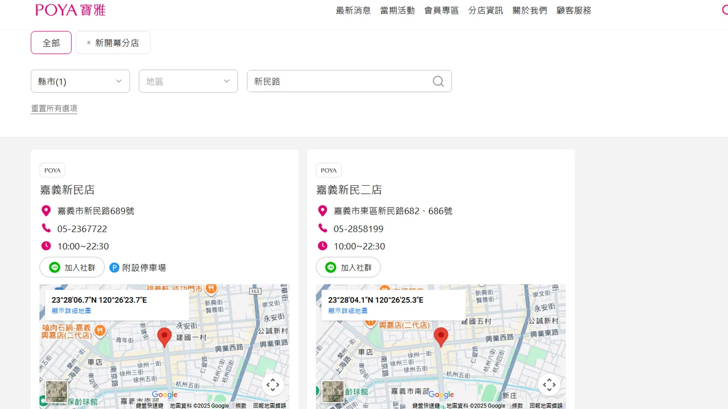Click the Street View pegman on the left map
Image resolution: width=728 pixels, height=409 pixels.
[x=56, y=391]
